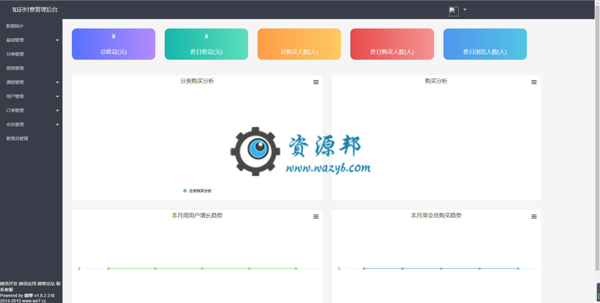Open the 分类购买分析 chart hamburger menu
The height and width of the screenshot is (303, 600).
tap(316, 82)
